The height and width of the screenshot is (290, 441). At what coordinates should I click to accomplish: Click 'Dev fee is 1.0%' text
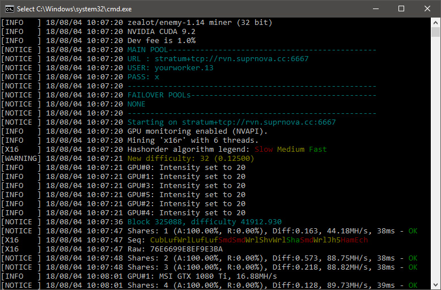tap(162, 40)
